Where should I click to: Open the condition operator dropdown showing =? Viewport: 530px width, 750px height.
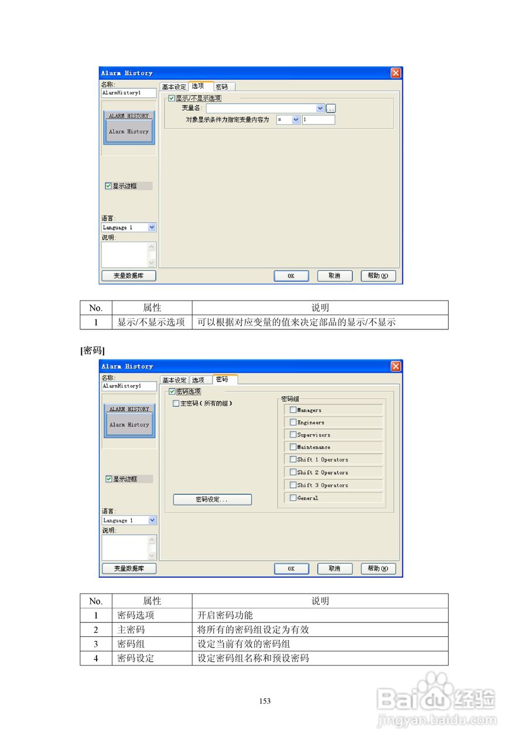295,120
